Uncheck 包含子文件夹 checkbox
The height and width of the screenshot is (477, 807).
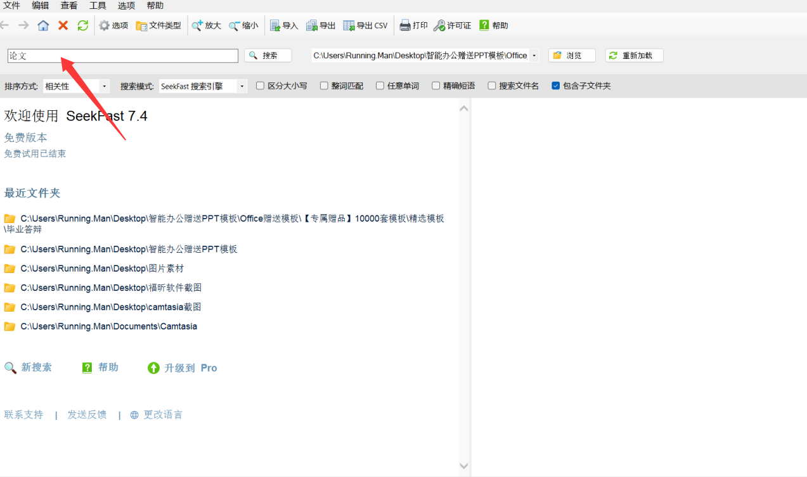tap(555, 86)
